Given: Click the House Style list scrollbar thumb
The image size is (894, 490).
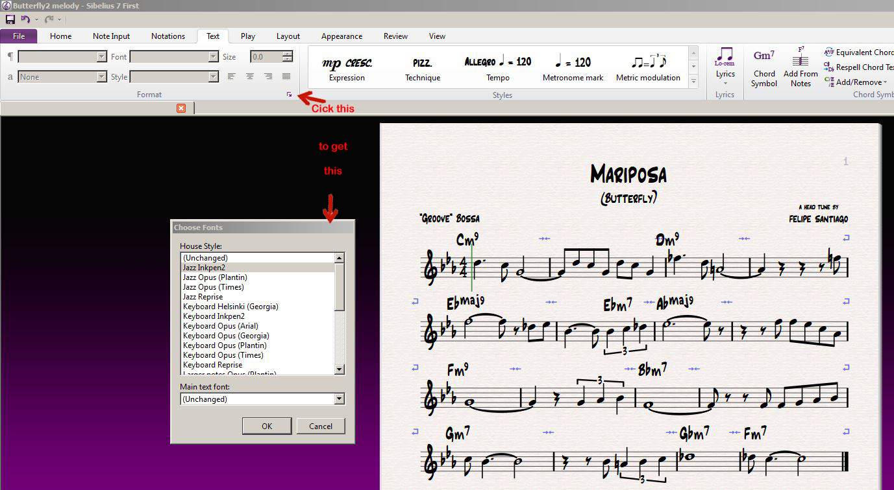Looking at the screenshot, I should coord(340,286).
